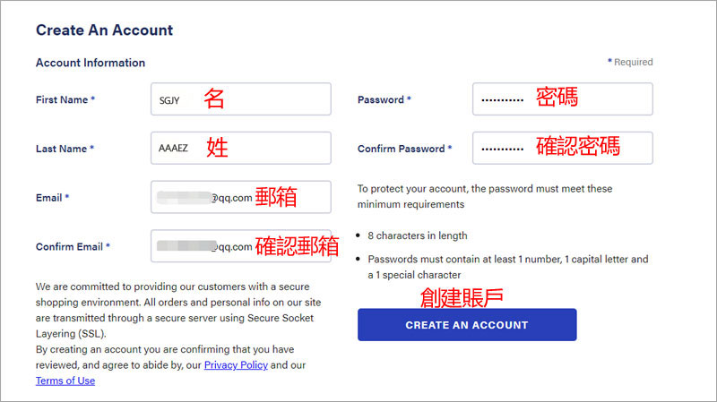The width and height of the screenshot is (717, 402).
Task: Open the Terms of Use link
Action: pyautogui.click(x=65, y=381)
